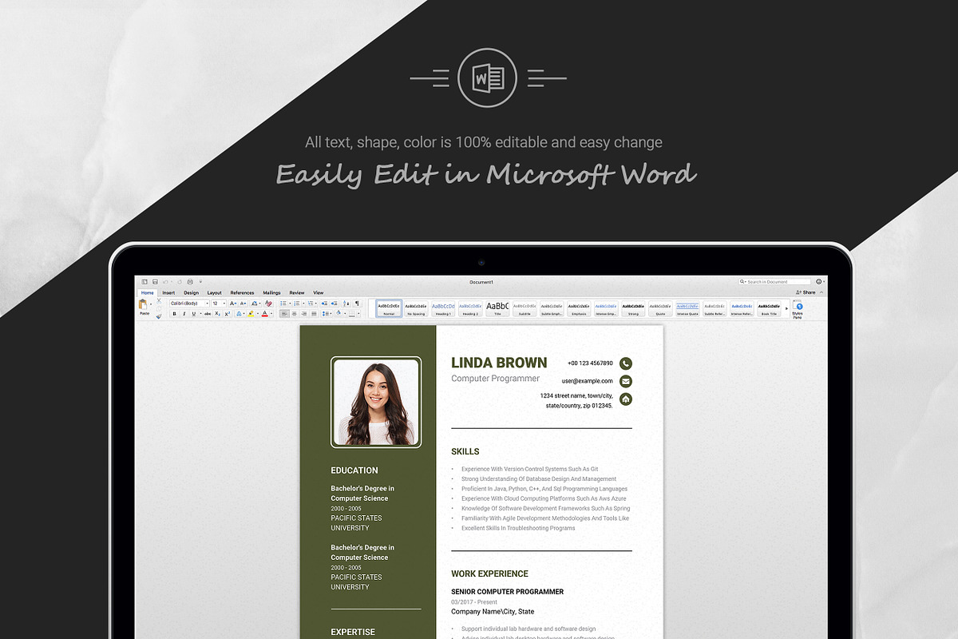
Task: Click the Search in Document field
Action: click(774, 282)
